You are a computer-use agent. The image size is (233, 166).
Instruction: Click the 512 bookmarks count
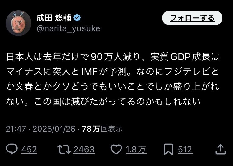pyautogui.click(x=185, y=150)
